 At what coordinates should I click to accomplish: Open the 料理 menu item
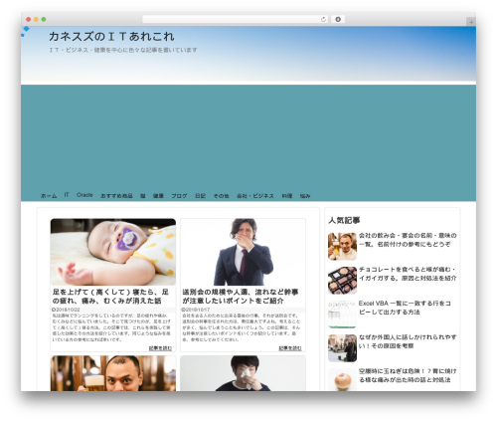[x=287, y=196]
